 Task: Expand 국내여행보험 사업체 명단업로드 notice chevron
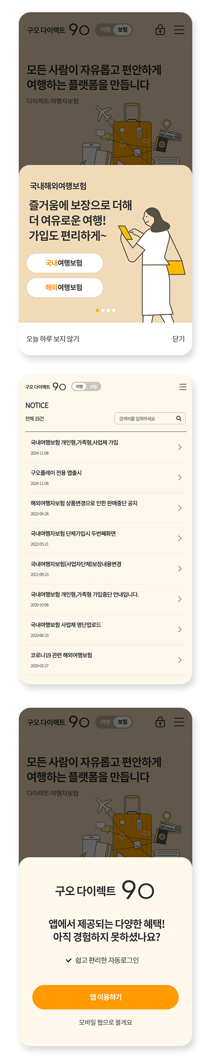pos(180,629)
